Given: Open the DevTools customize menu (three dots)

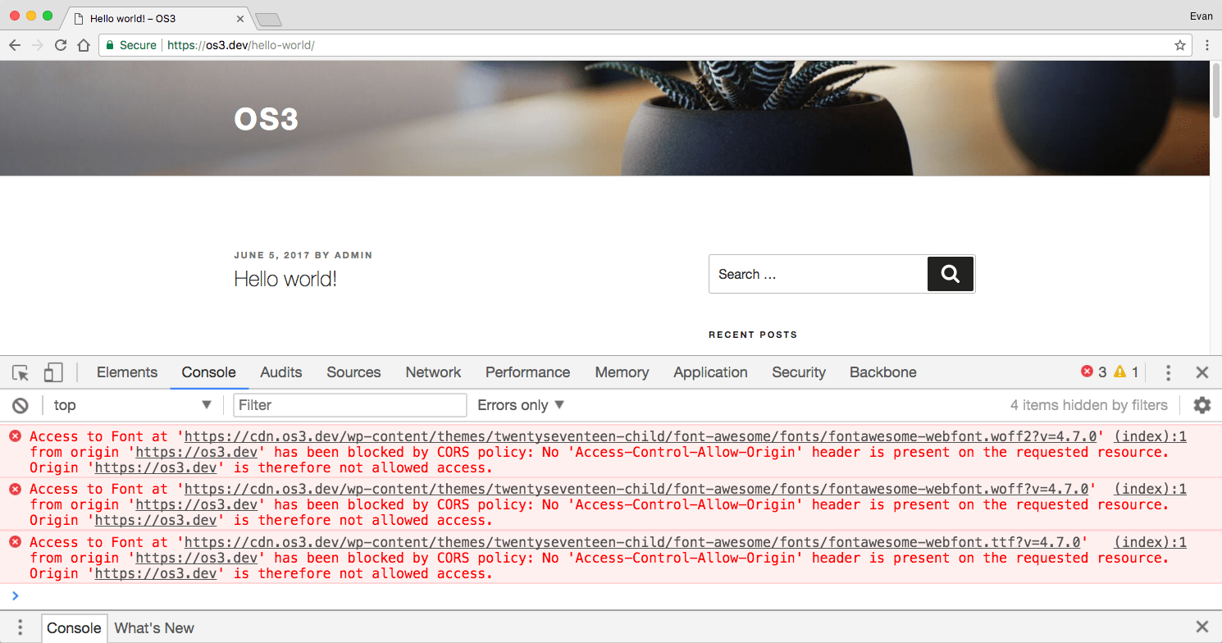Looking at the screenshot, I should (1168, 372).
